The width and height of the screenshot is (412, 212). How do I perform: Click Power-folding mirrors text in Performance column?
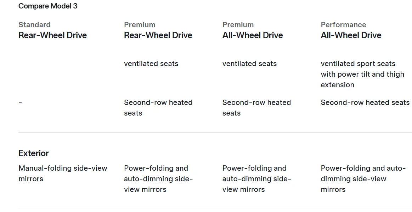tap(363, 179)
